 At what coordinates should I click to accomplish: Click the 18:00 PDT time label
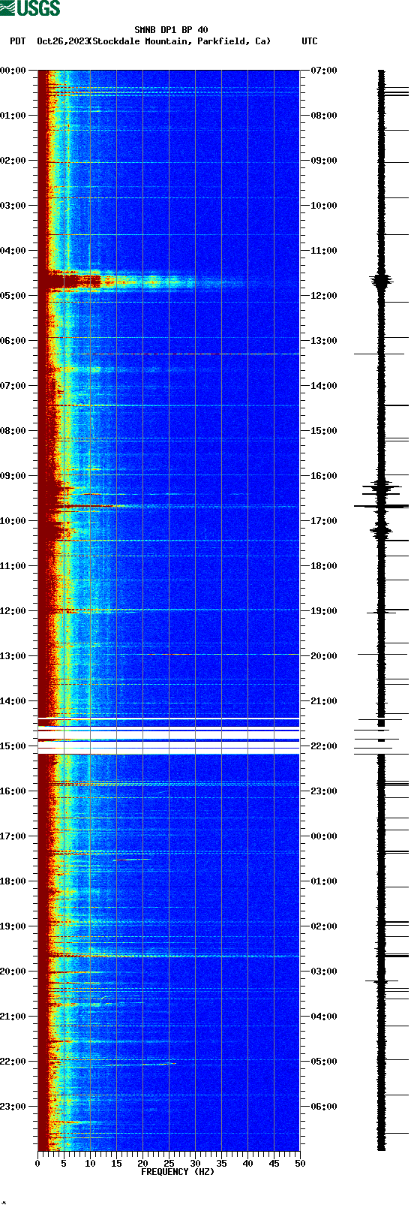point(13,881)
